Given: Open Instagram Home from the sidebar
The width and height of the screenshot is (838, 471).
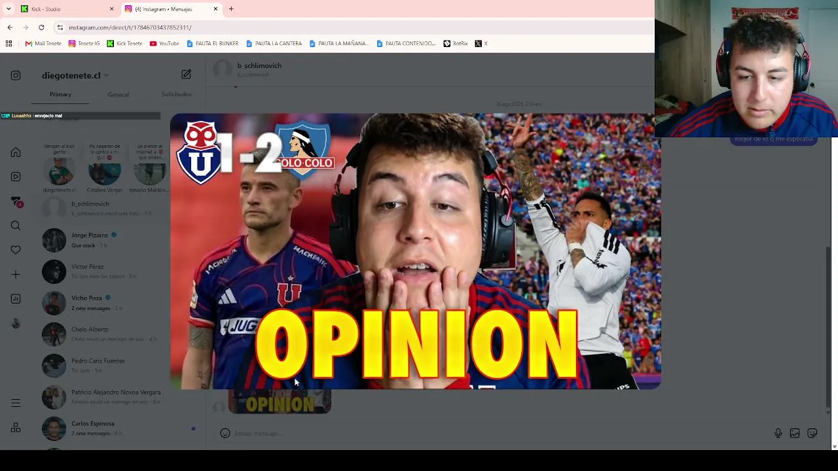Looking at the screenshot, I should (x=16, y=152).
